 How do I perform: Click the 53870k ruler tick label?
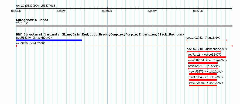tap(198, 11)
